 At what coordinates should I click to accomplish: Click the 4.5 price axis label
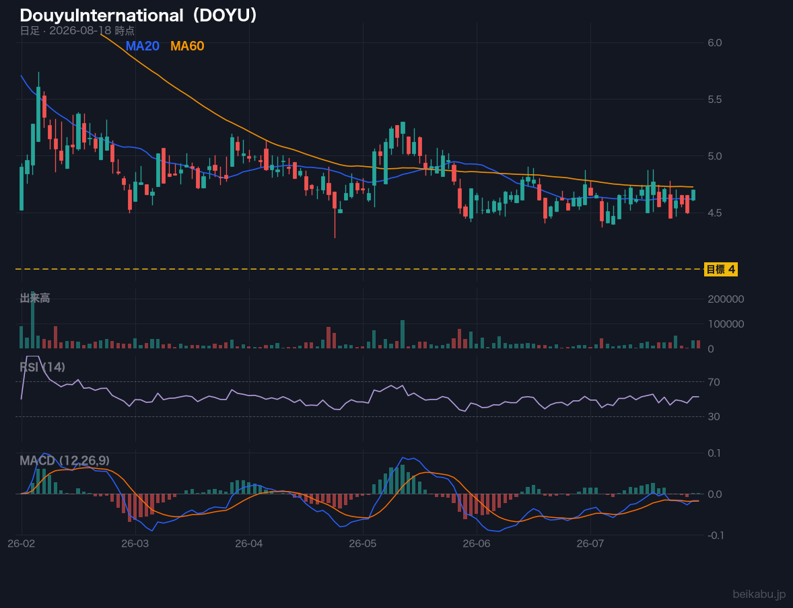click(x=715, y=213)
